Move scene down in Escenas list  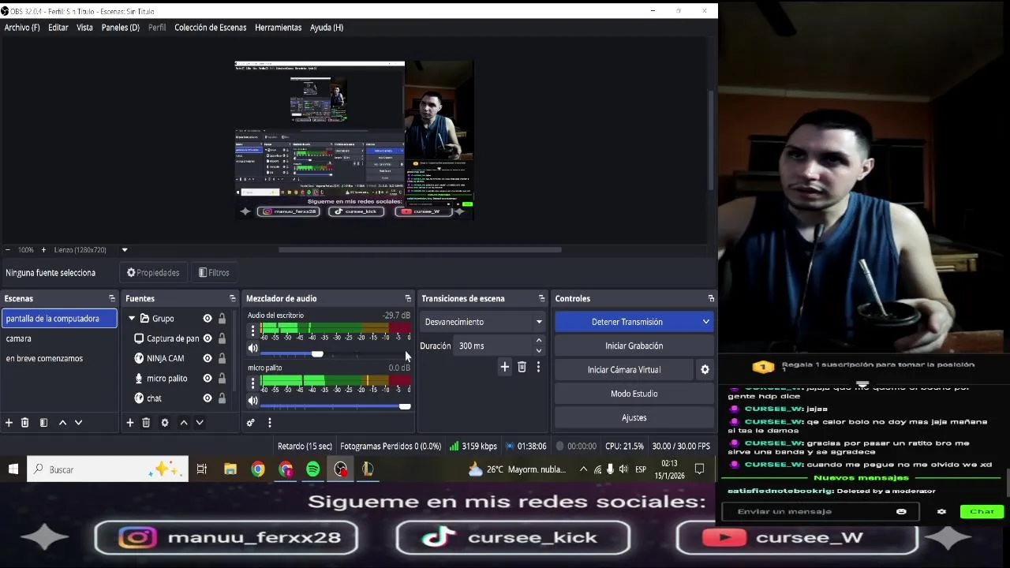point(78,423)
